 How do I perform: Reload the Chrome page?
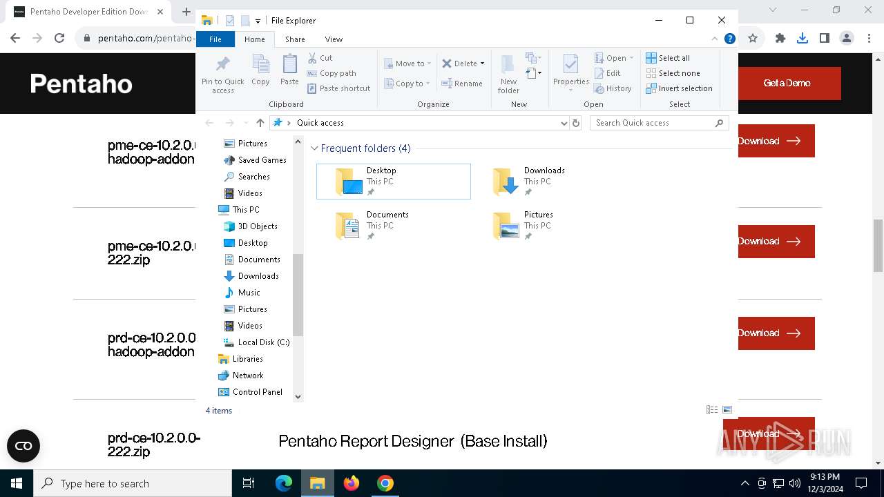pyautogui.click(x=59, y=39)
